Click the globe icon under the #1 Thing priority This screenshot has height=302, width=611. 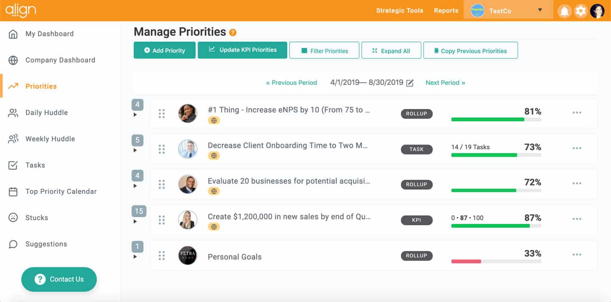(214, 120)
